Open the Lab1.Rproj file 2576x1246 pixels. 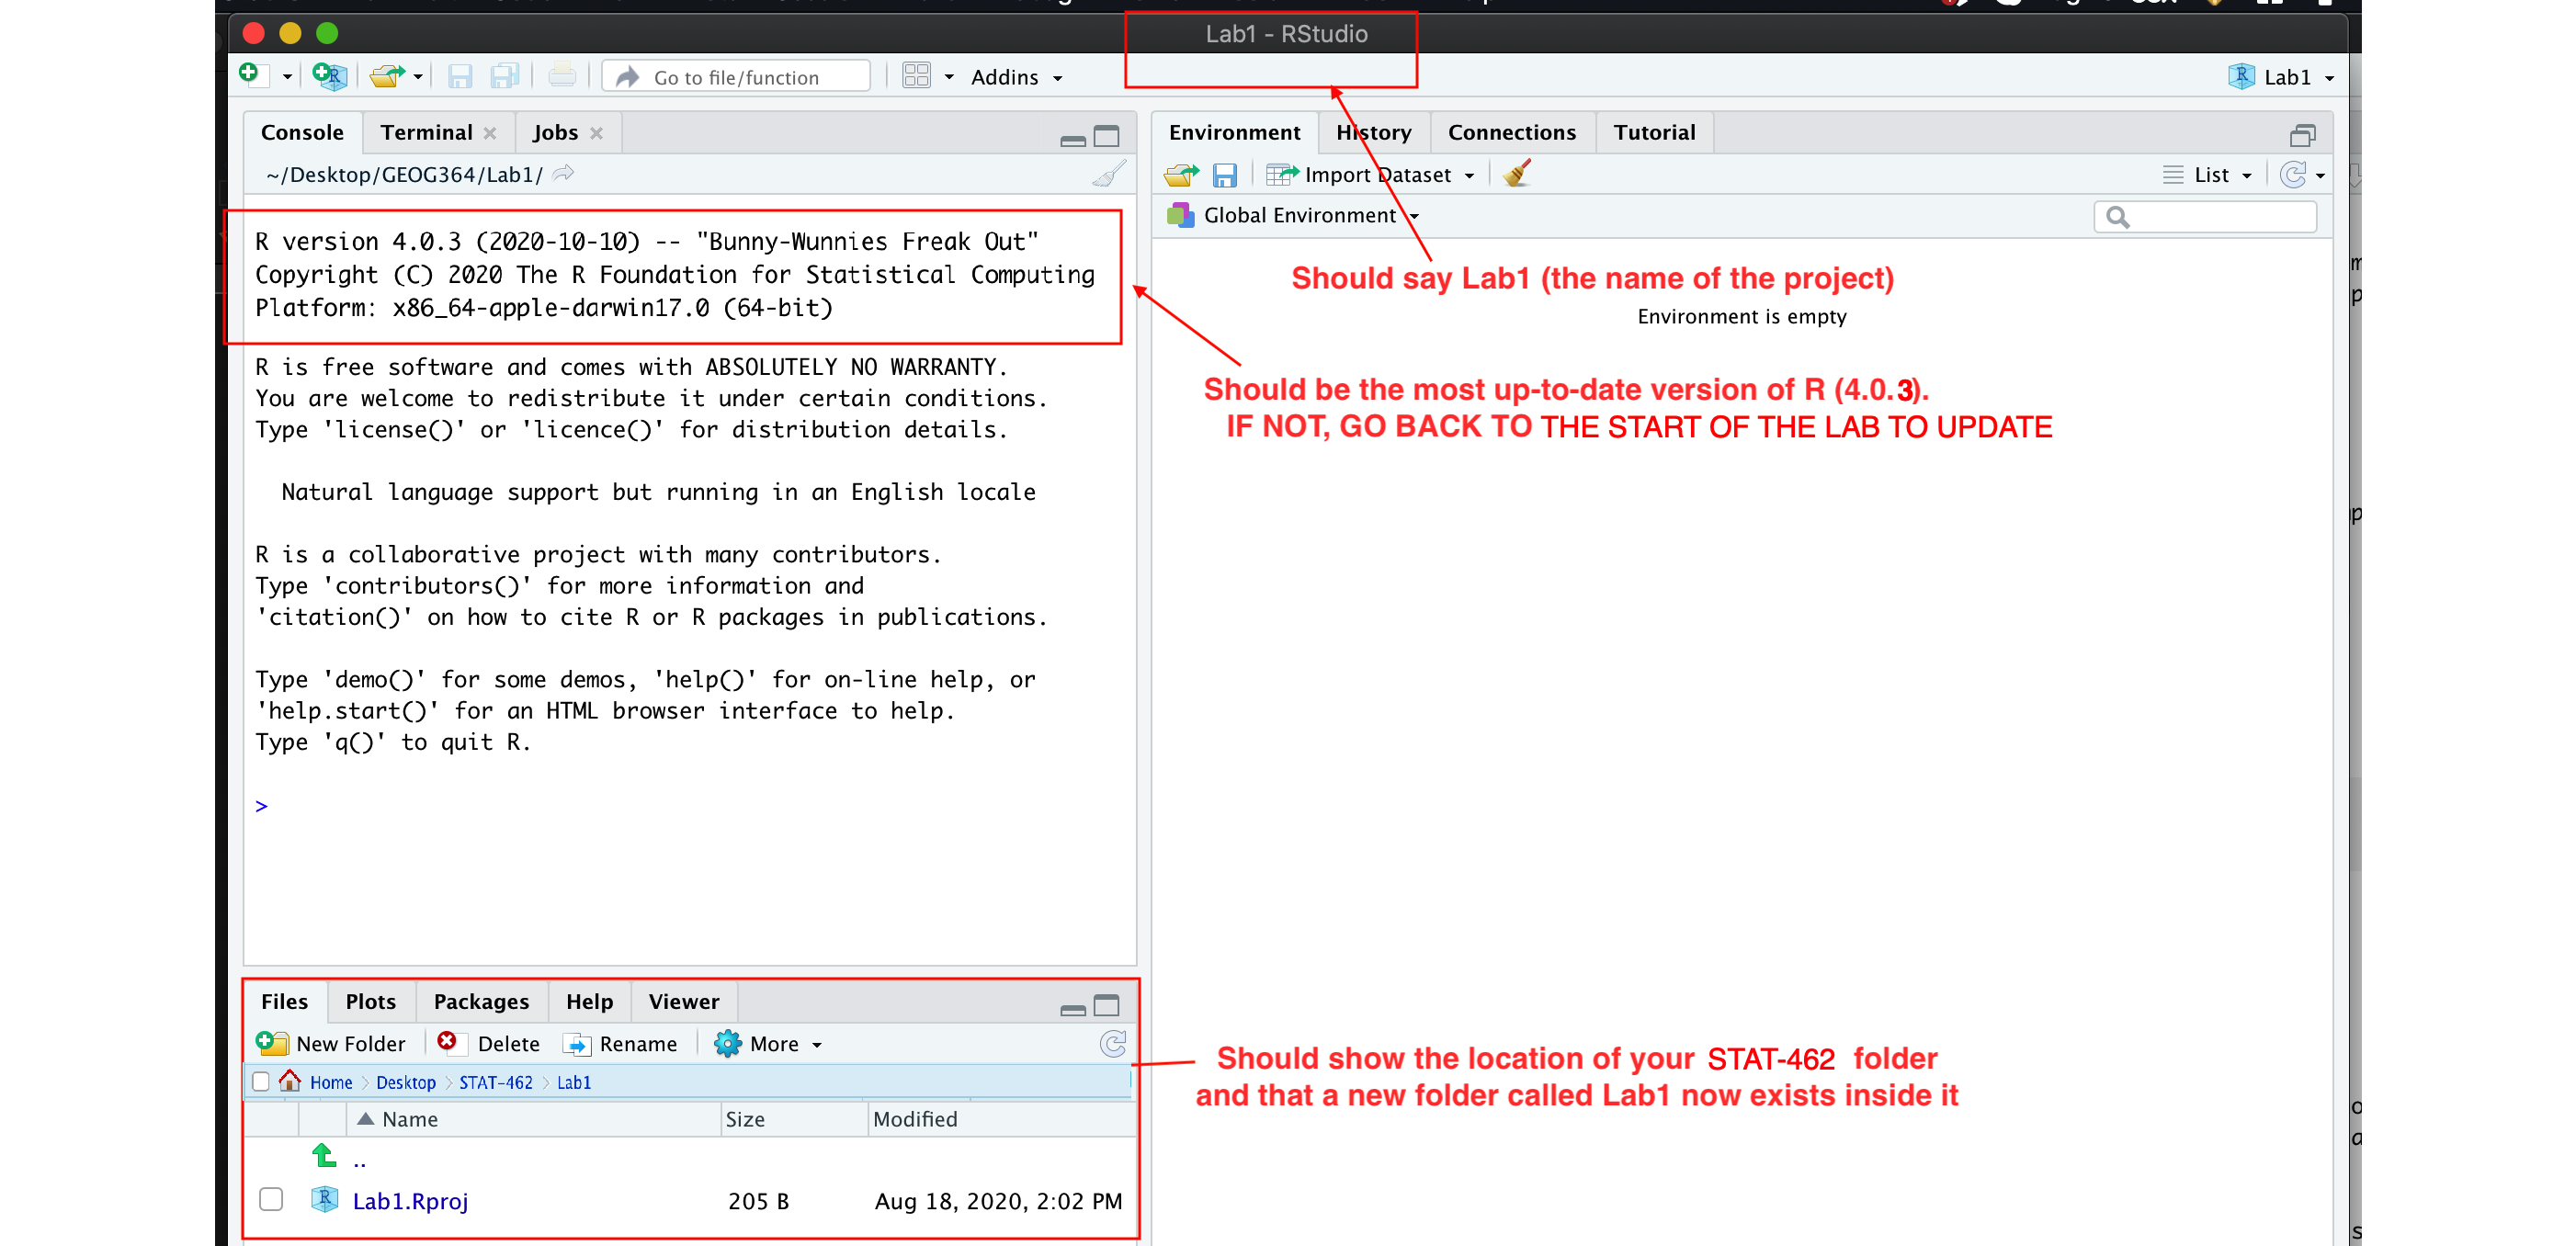click(412, 1201)
